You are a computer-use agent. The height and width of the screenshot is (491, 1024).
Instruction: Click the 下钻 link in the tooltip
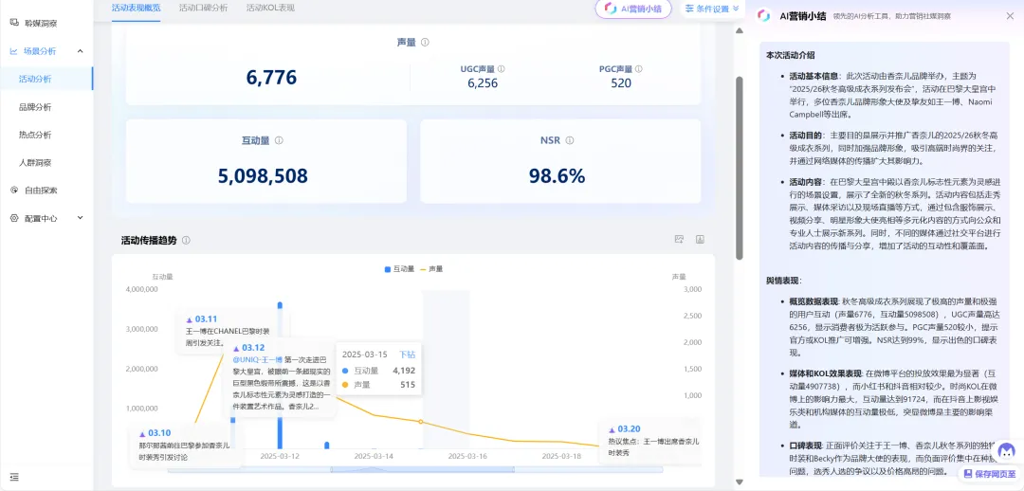coord(407,355)
